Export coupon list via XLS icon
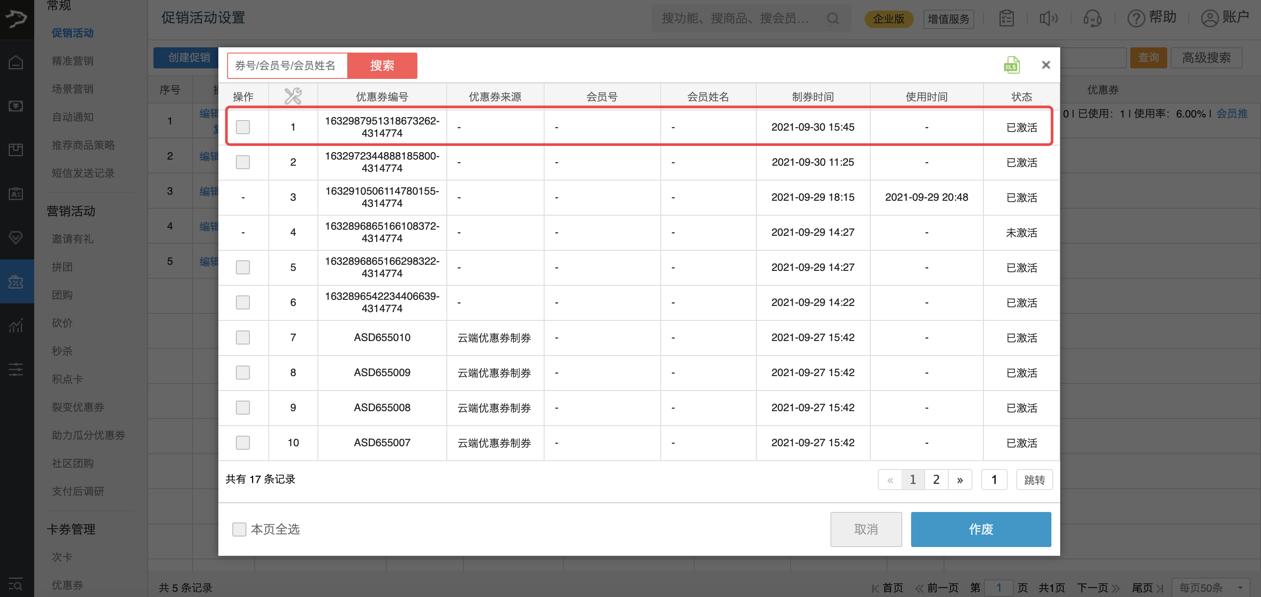The height and width of the screenshot is (597, 1261). click(1012, 65)
